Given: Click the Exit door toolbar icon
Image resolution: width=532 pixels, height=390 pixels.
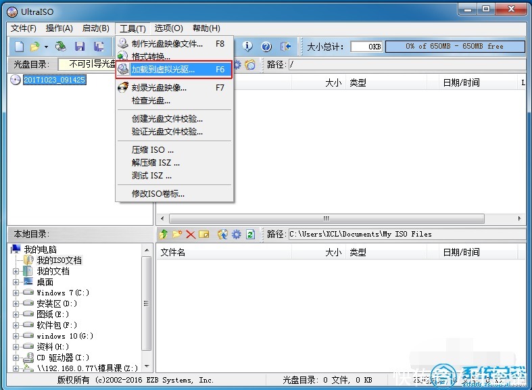Looking at the screenshot, I should point(286,47).
